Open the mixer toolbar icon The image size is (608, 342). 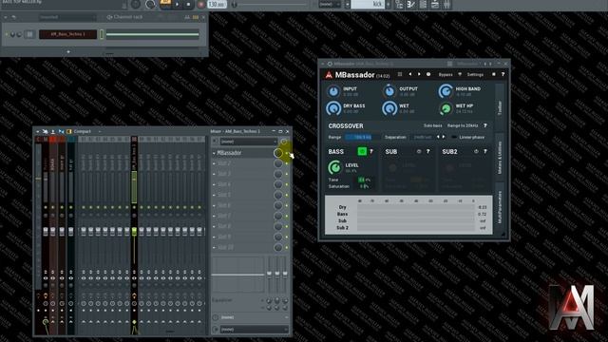click(435, 4)
